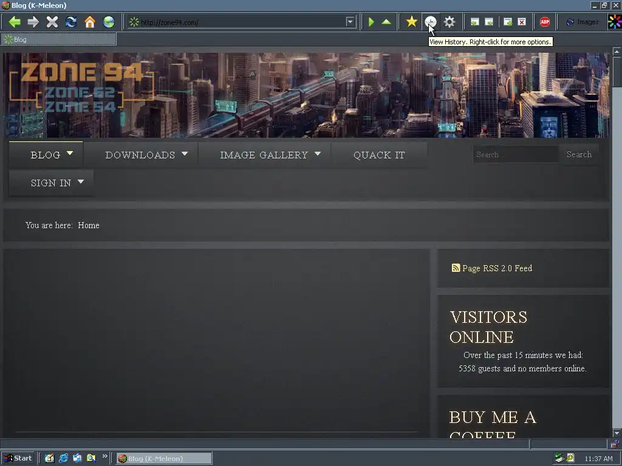The height and width of the screenshot is (466, 622).
Task: Open the QUACK IT menu item
Action: pyautogui.click(x=379, y=155)
